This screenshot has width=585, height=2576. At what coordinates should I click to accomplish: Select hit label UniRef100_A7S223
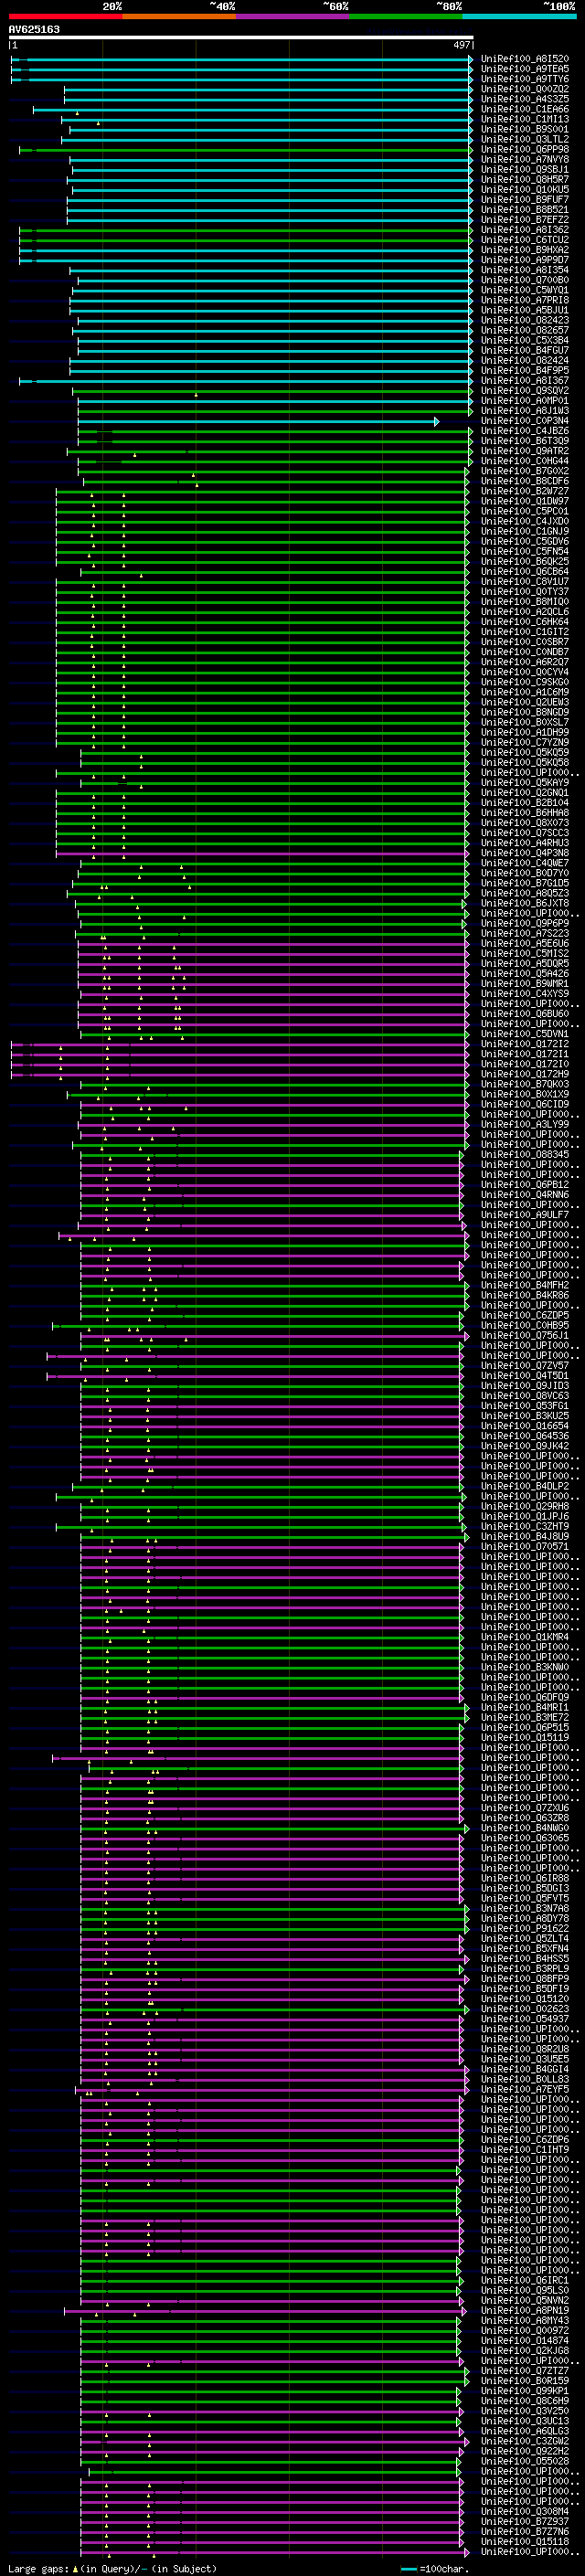tap(525, 933)
